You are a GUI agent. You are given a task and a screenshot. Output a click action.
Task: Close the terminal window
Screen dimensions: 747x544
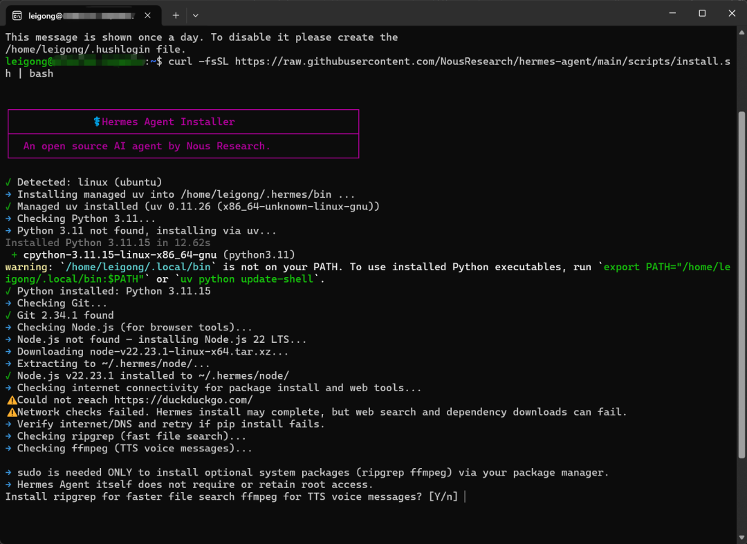coord(732,13)
